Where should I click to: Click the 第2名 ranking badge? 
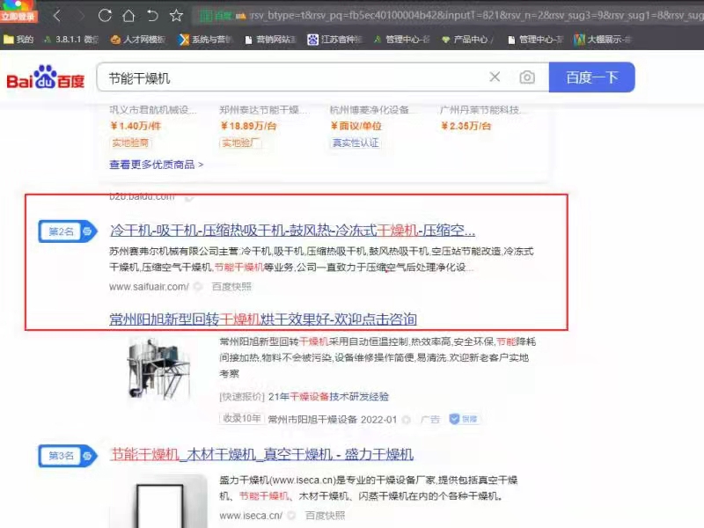(x=68, y=231)
